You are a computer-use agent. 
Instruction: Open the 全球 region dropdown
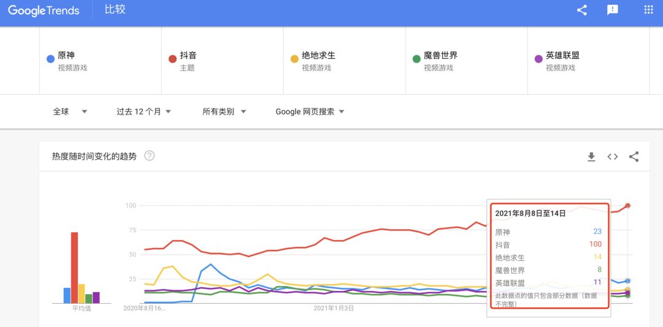(70, 112)
